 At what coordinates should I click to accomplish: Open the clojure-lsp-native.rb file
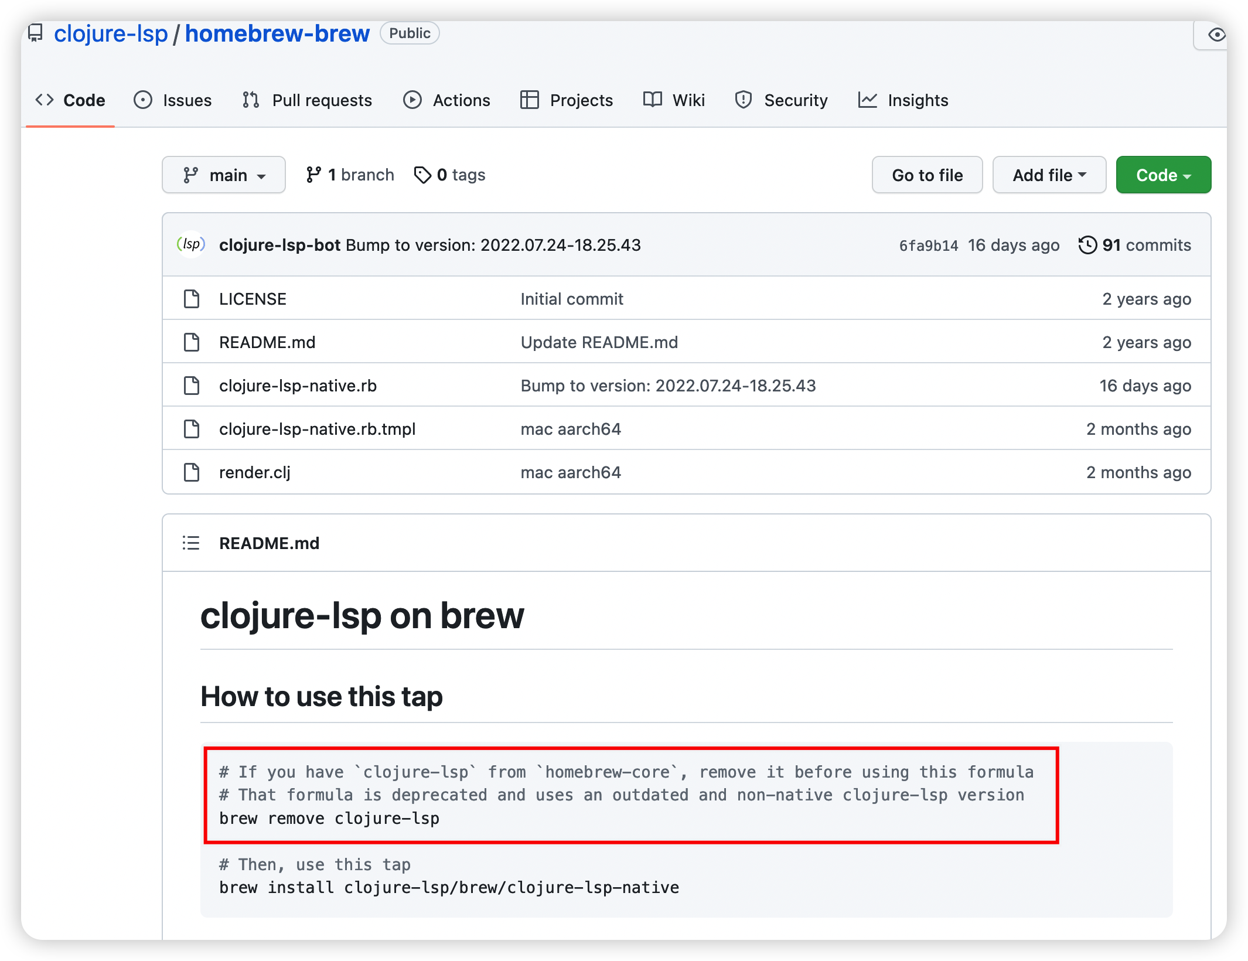pos(298,385)
